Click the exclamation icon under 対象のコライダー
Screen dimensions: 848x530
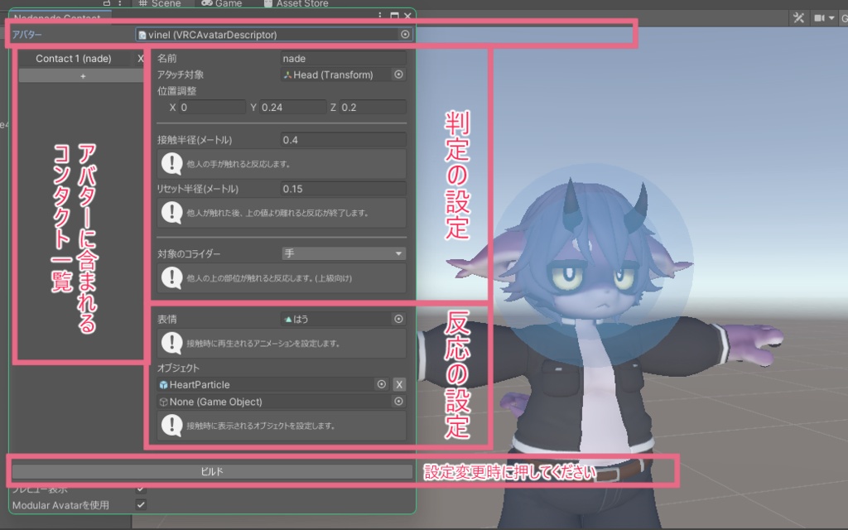coord(172,277)
